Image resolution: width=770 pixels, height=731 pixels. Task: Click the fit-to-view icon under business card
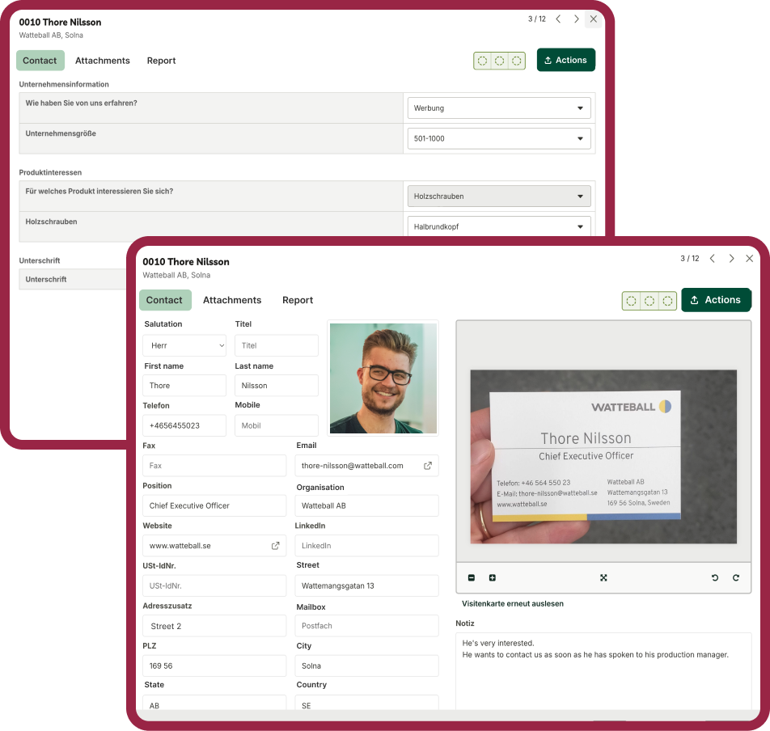[x=603, y=577]
